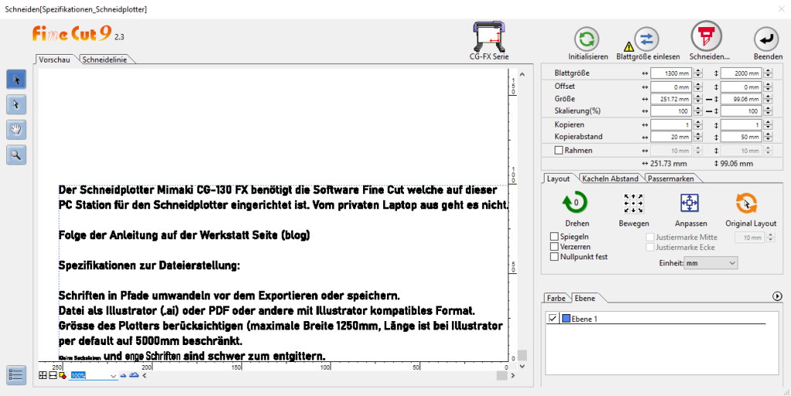Open the Einheit unit dropdown
Screen dimensions: 791x396
(x=711, y=263)
